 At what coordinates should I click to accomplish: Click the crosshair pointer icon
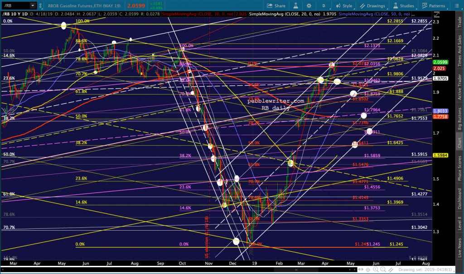[x=368, y=269]
